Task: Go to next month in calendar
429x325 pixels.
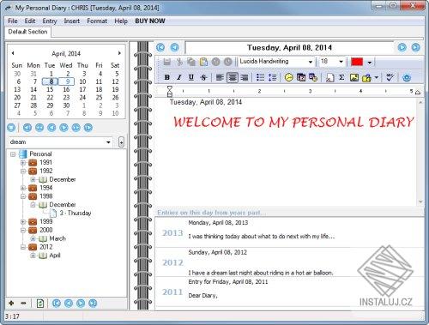Action: click(119, 53)
